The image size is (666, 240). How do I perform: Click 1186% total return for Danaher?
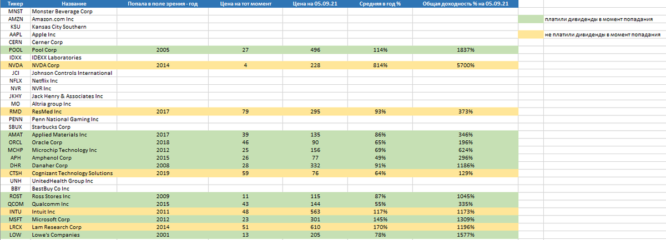coord(466,166)
